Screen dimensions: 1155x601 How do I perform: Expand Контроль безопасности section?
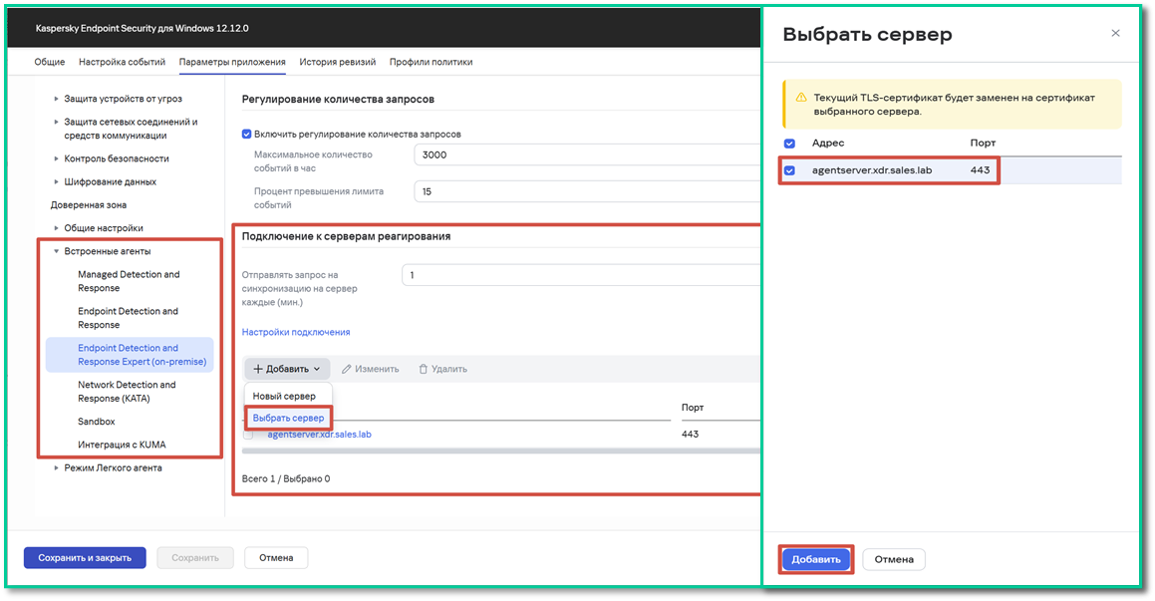point(56,158)
